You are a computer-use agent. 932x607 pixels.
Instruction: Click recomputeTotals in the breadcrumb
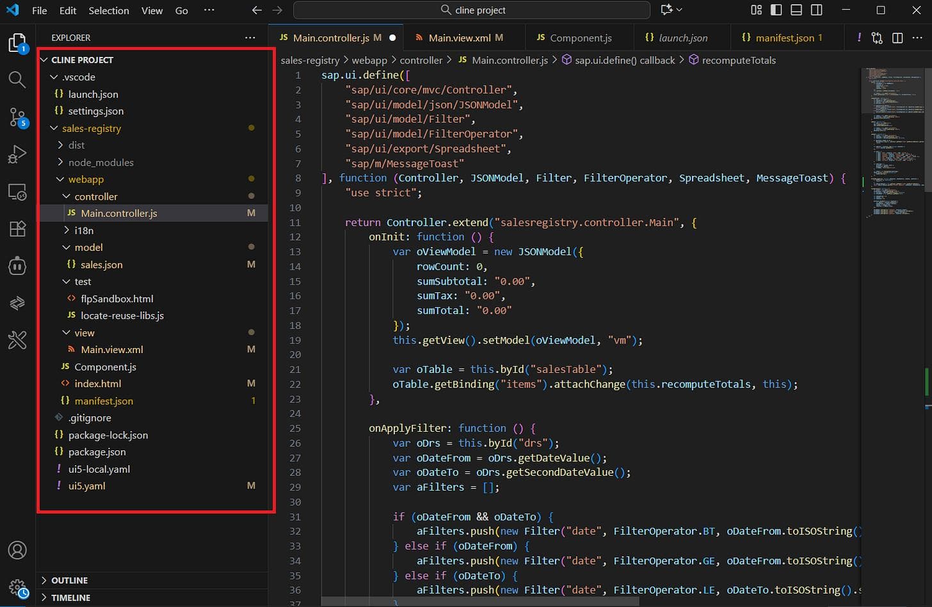coord(738,60)
